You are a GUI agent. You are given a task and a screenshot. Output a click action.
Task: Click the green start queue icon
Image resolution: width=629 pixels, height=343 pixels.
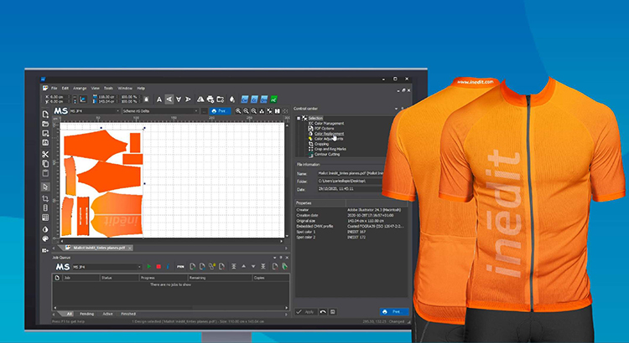click(x=148, y=267)
